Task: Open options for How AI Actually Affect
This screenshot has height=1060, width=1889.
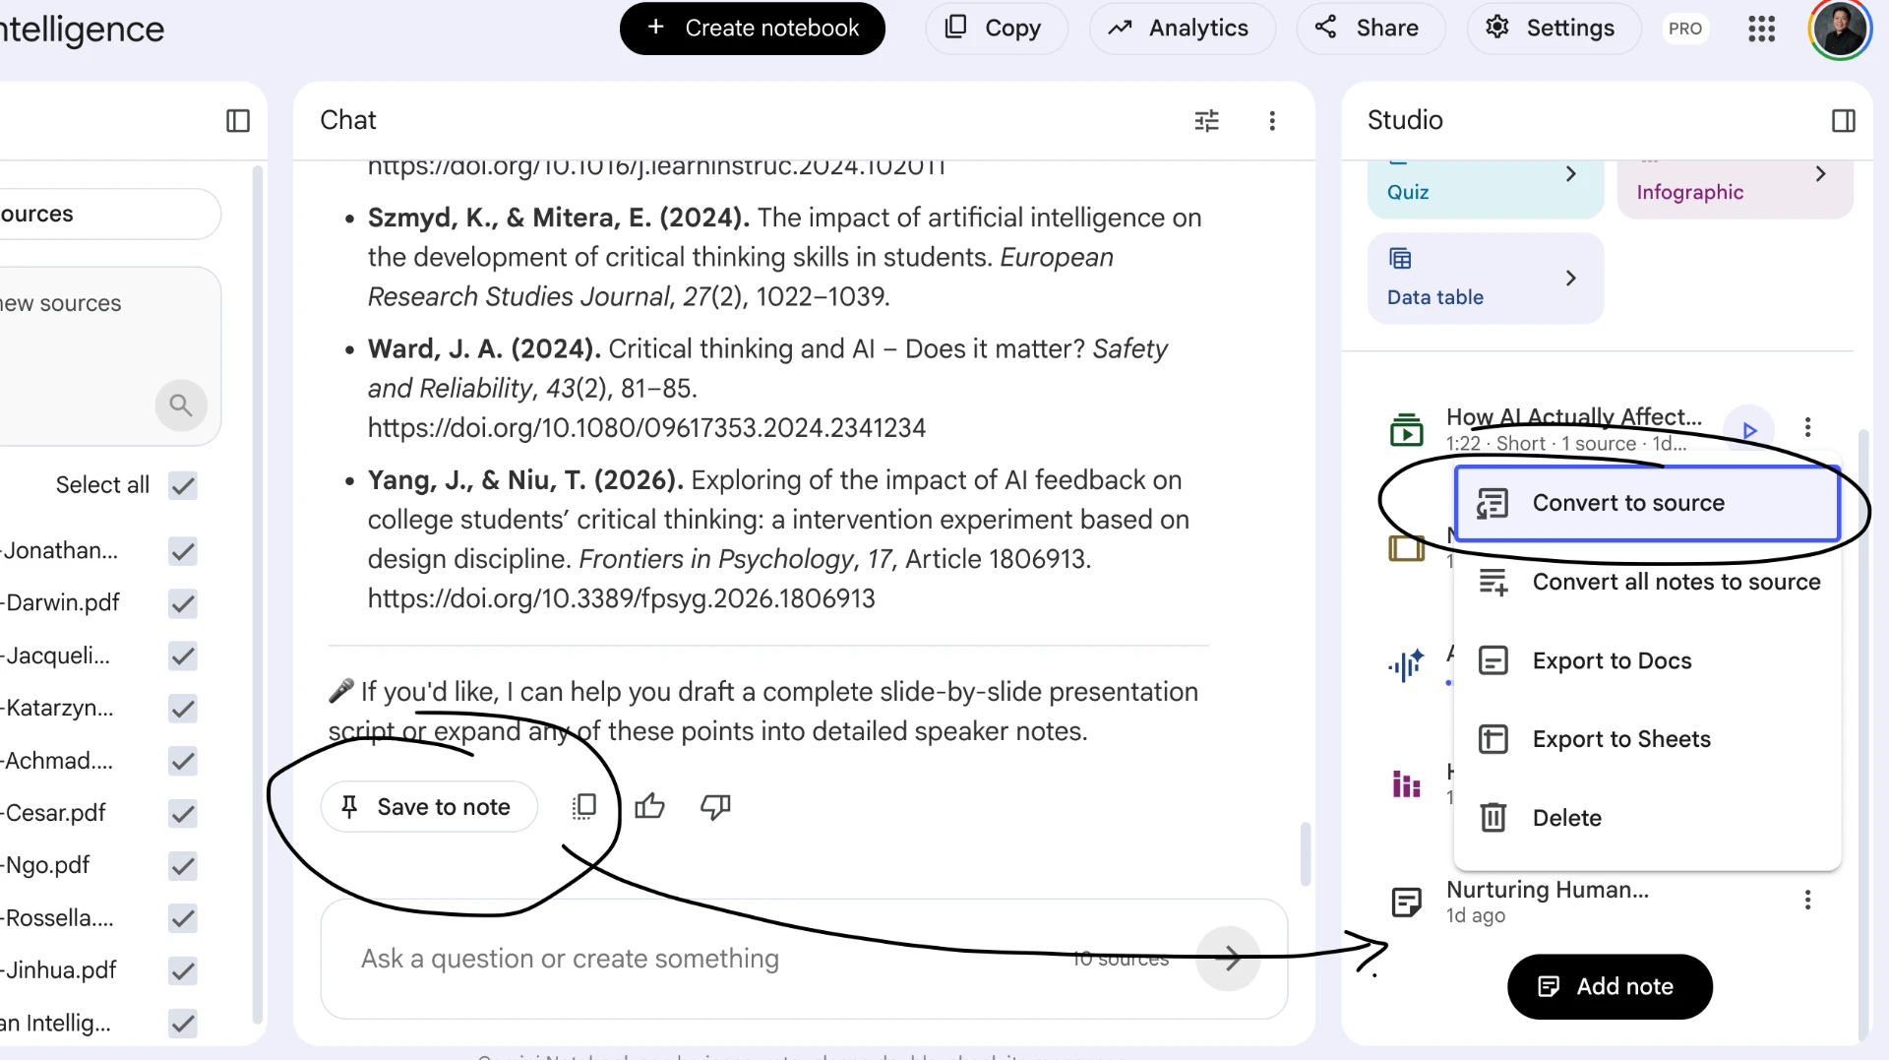Action: click(x=1807, y=427)
